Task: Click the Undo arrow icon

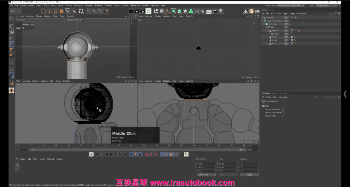Action: [13, 11]
